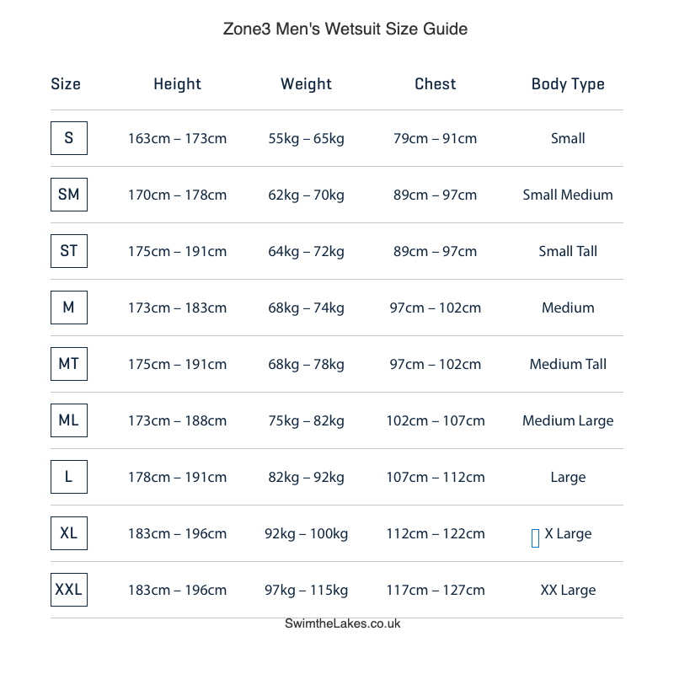This screenshot has height=674, width=674.
Task: Select the Chest column header
Action: [x=435, y=83]
